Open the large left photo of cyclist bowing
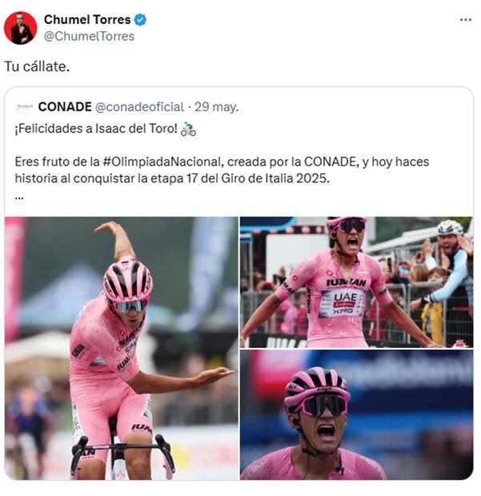Viewport: 481px width, 496px height. [122, 348]
